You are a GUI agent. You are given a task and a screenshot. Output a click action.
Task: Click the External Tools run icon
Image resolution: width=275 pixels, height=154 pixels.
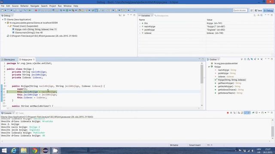click(x=73, y=10)
